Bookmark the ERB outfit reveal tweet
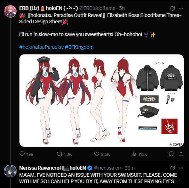Viewport: 189px width, 188px height. [171, 154]
